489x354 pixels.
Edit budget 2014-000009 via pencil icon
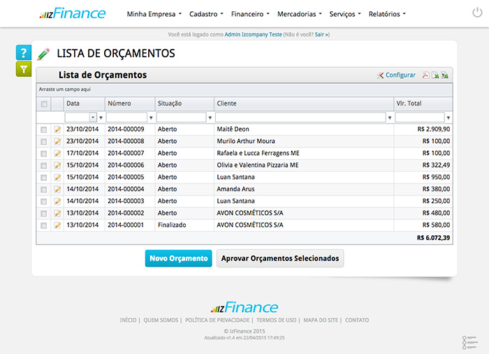tap(58, 130)
